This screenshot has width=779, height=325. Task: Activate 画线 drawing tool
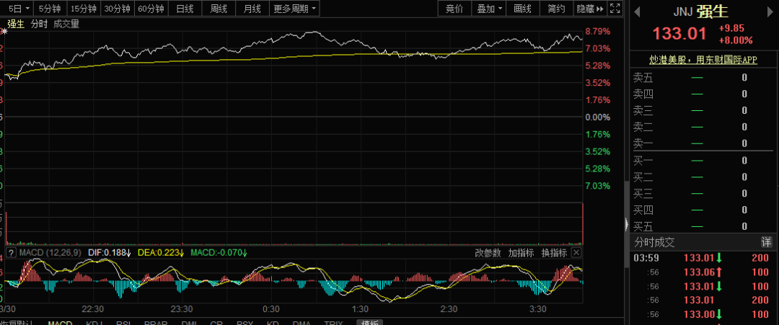click(x=523, y=9)
